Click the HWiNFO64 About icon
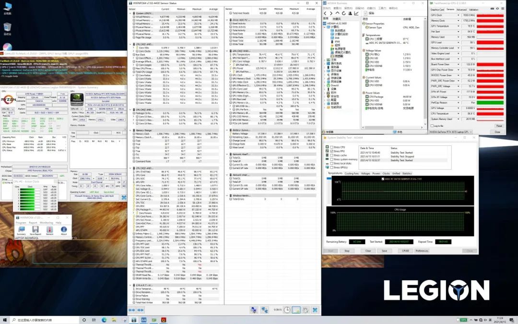 point(64,230)
